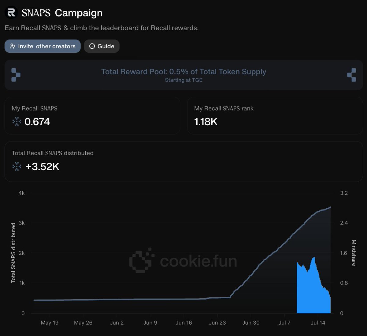Click the SNAPS distributed line endpoint on chart
The height and width of the screenshot is (336, 367).
331,207
